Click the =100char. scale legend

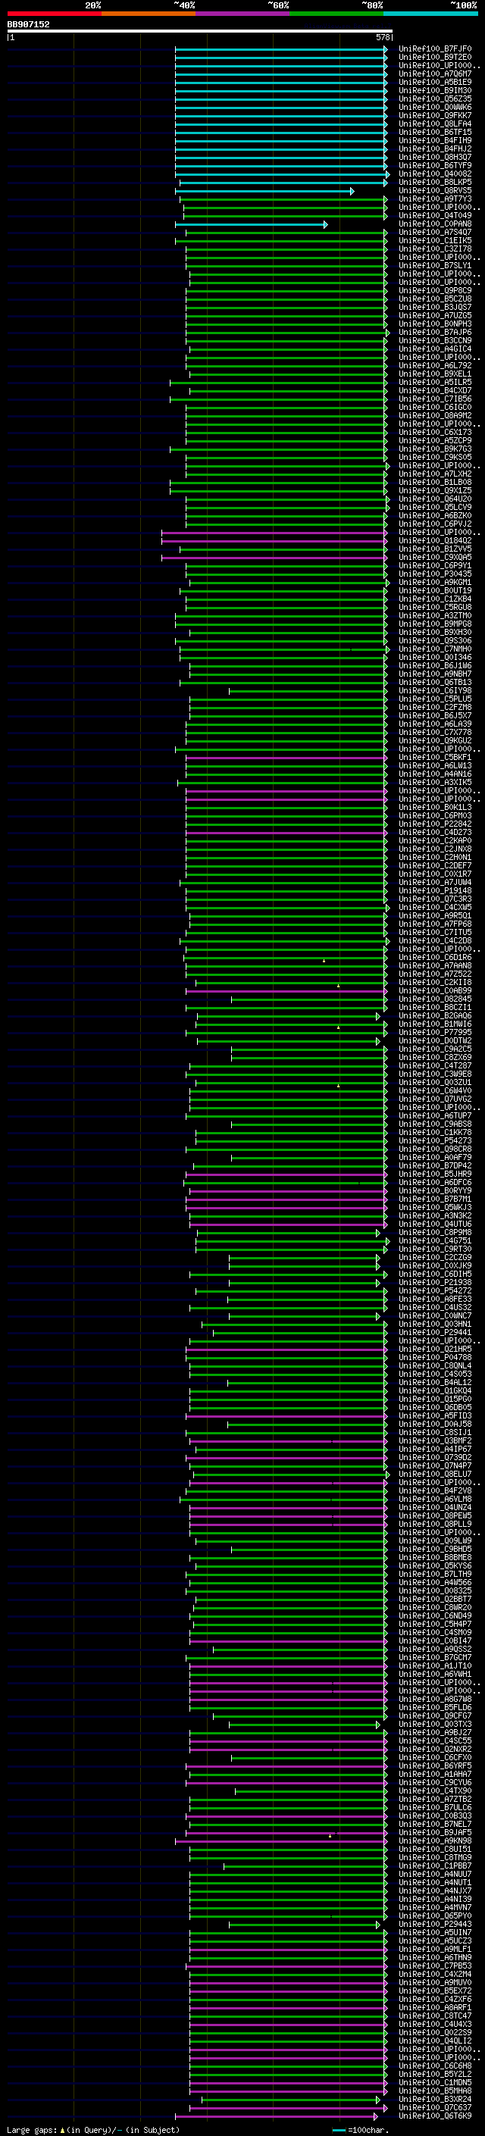point(361,2129)
